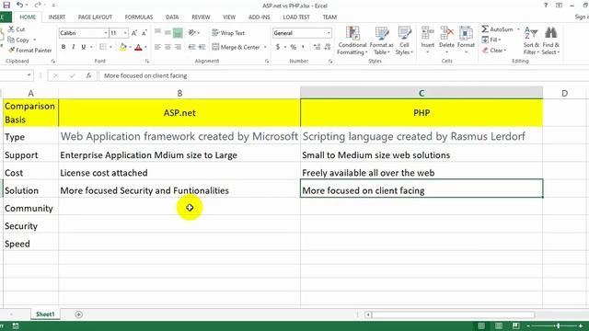Open the font size dropdown

point(125,33)
